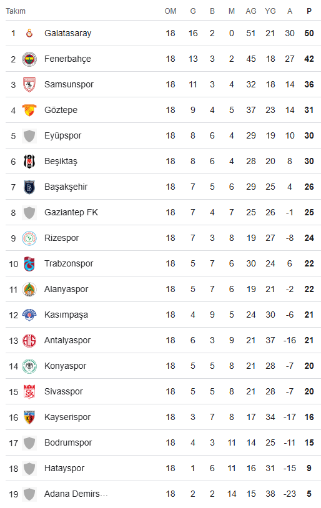
Task: Click the OM matches played header
Action: pyautogui.click(x=170, y=11)
